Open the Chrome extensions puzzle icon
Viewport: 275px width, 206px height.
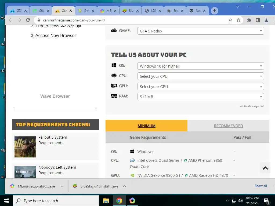[249, 20]
